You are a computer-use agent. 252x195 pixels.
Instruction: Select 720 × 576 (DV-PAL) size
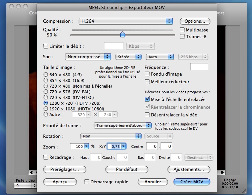pos(46,91)
